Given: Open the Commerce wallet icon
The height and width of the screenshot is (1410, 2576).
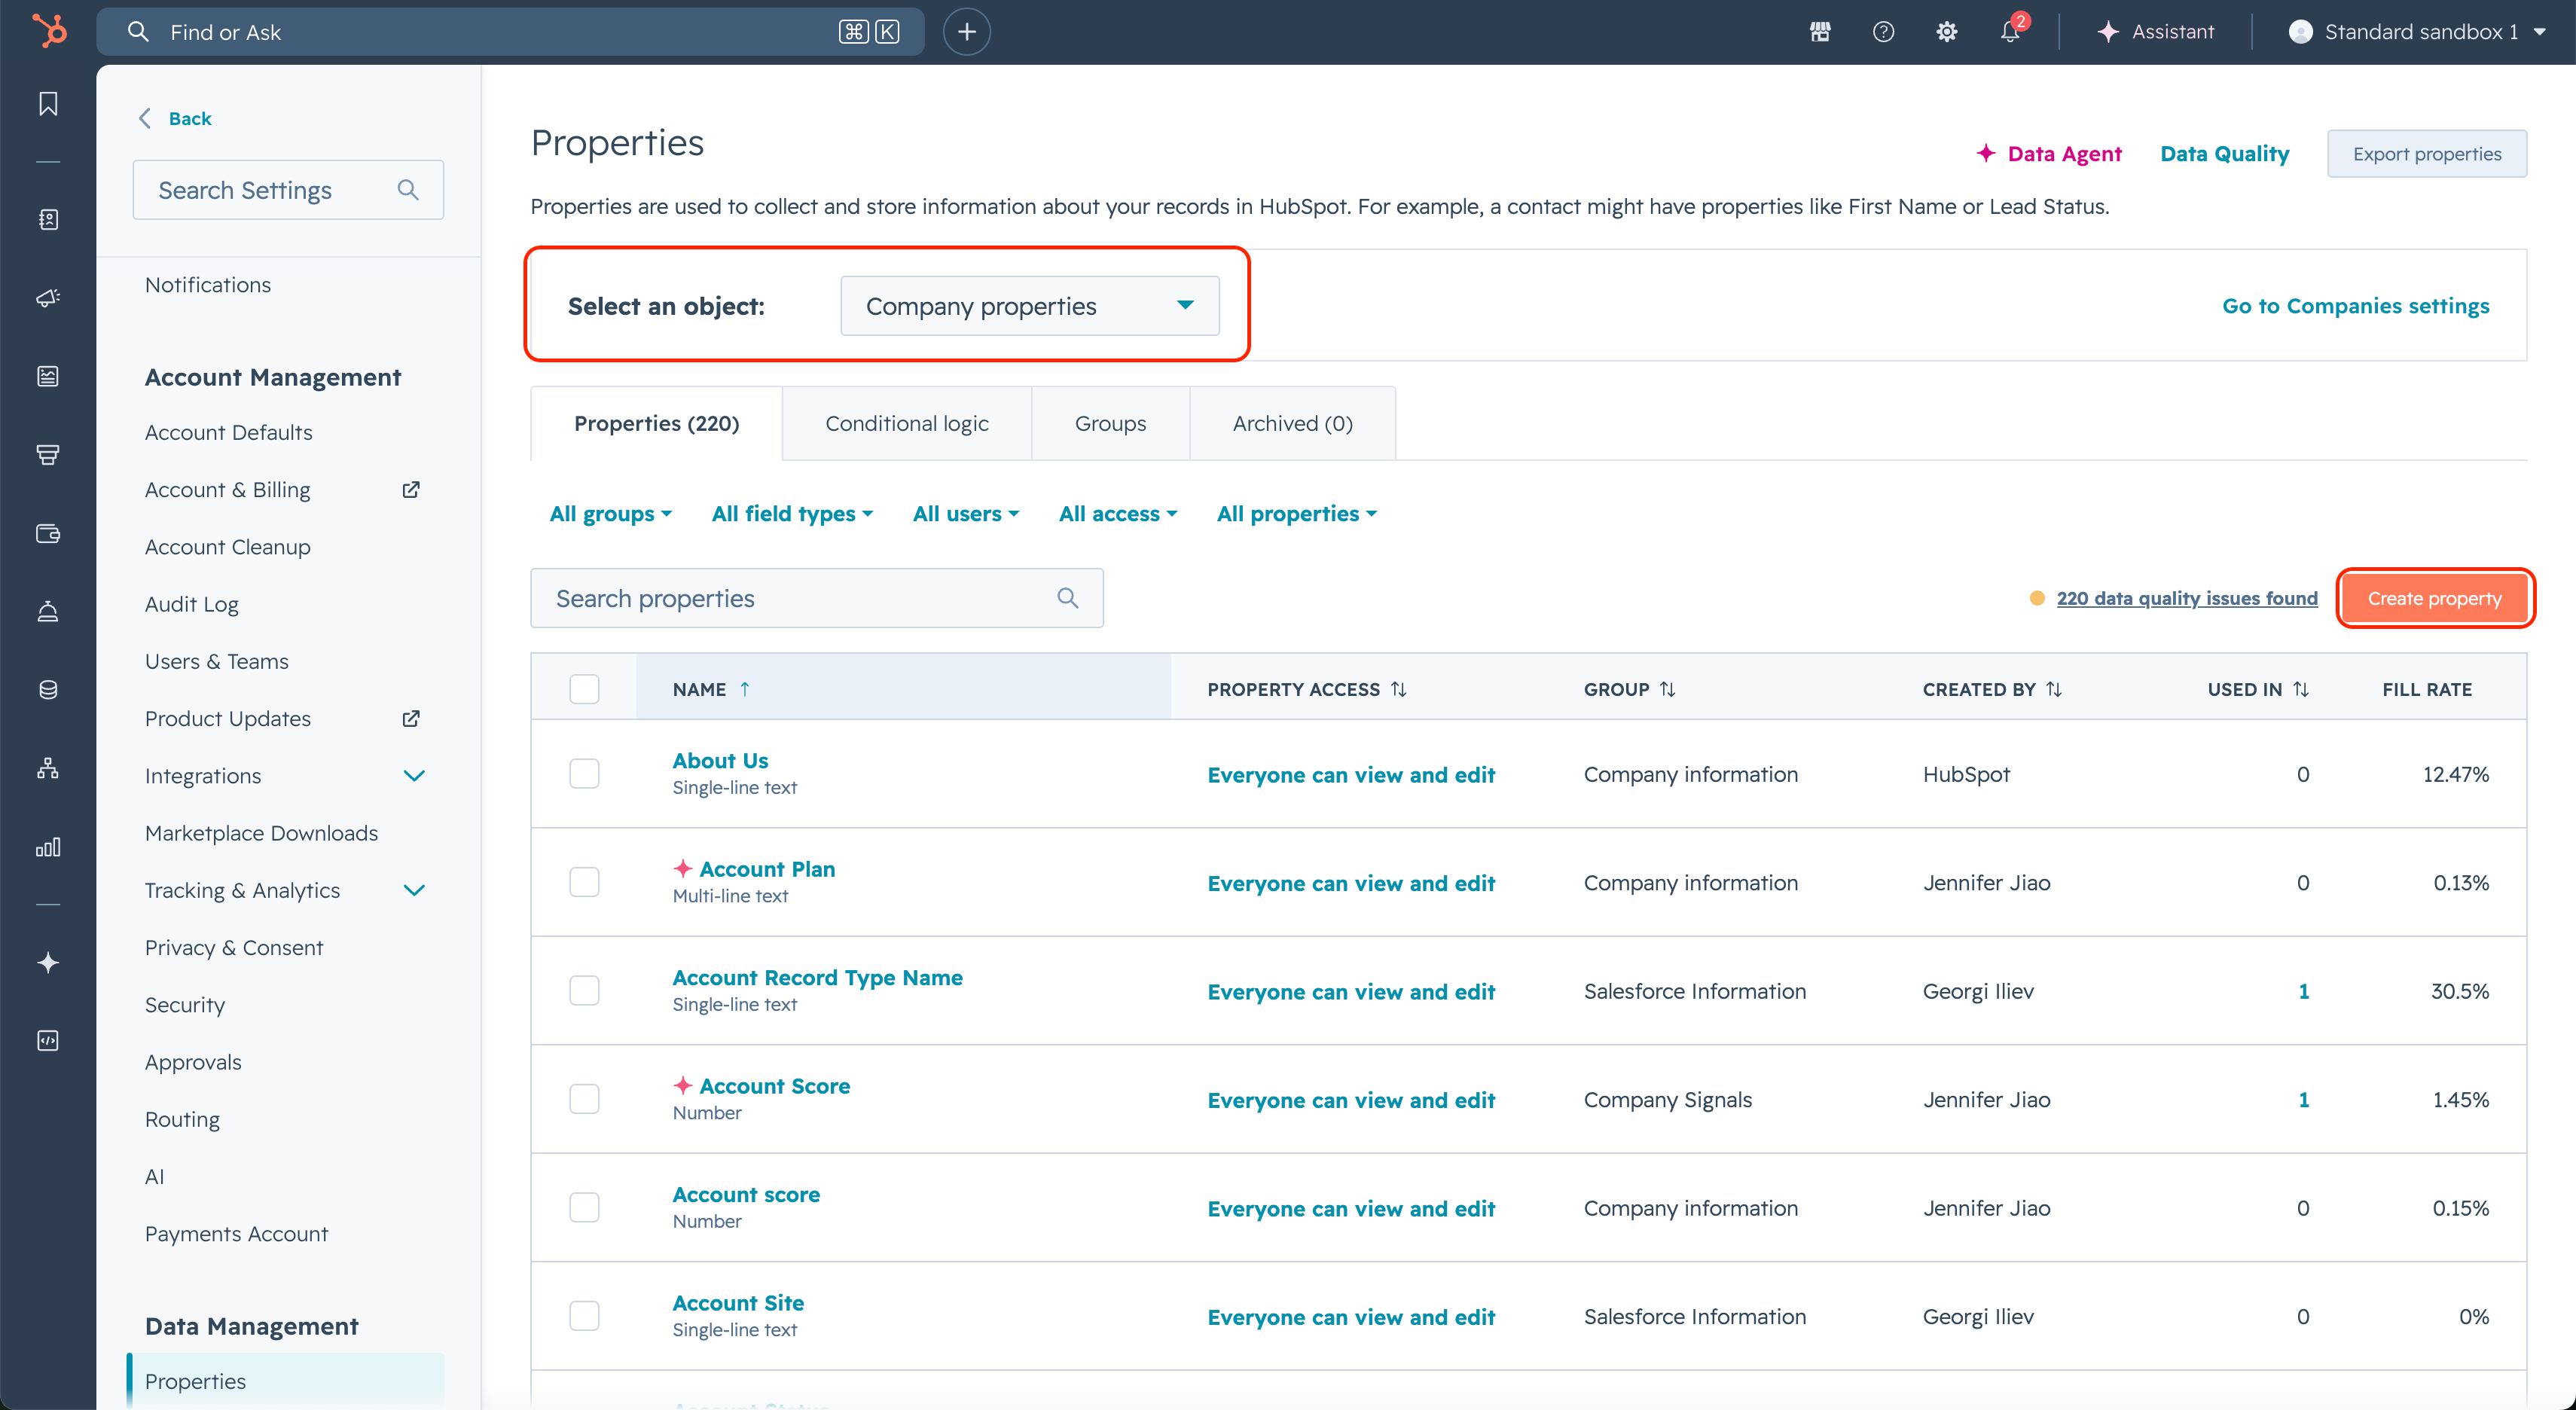Looking at the screenshot, I should click(x=48, y=533).
